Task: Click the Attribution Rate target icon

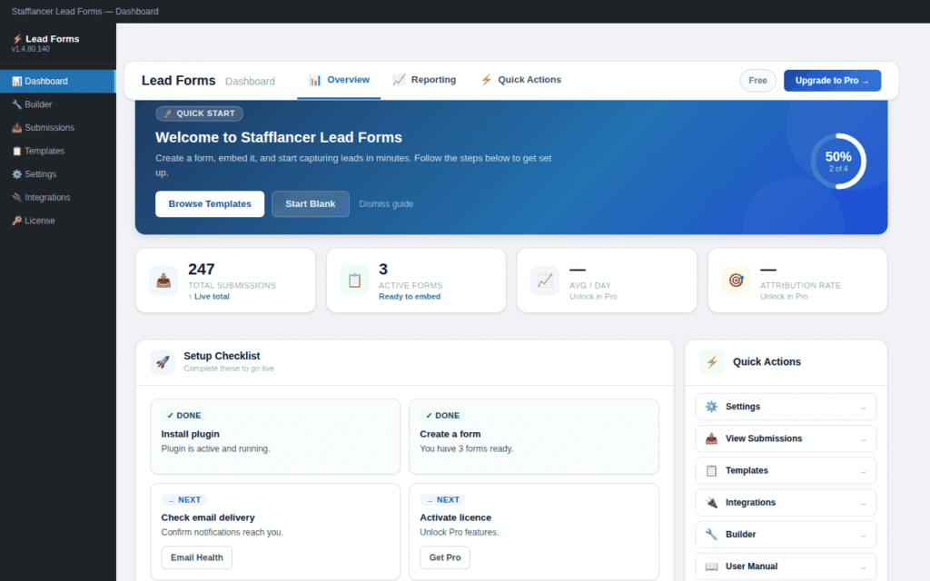Action: pyautogui.click(x=736, y=281)
